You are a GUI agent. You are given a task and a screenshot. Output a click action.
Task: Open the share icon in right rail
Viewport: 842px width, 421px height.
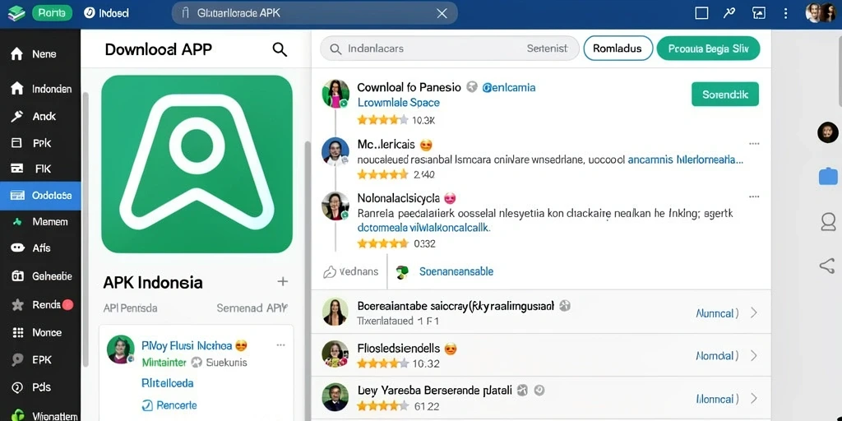[x=827, y=266]
